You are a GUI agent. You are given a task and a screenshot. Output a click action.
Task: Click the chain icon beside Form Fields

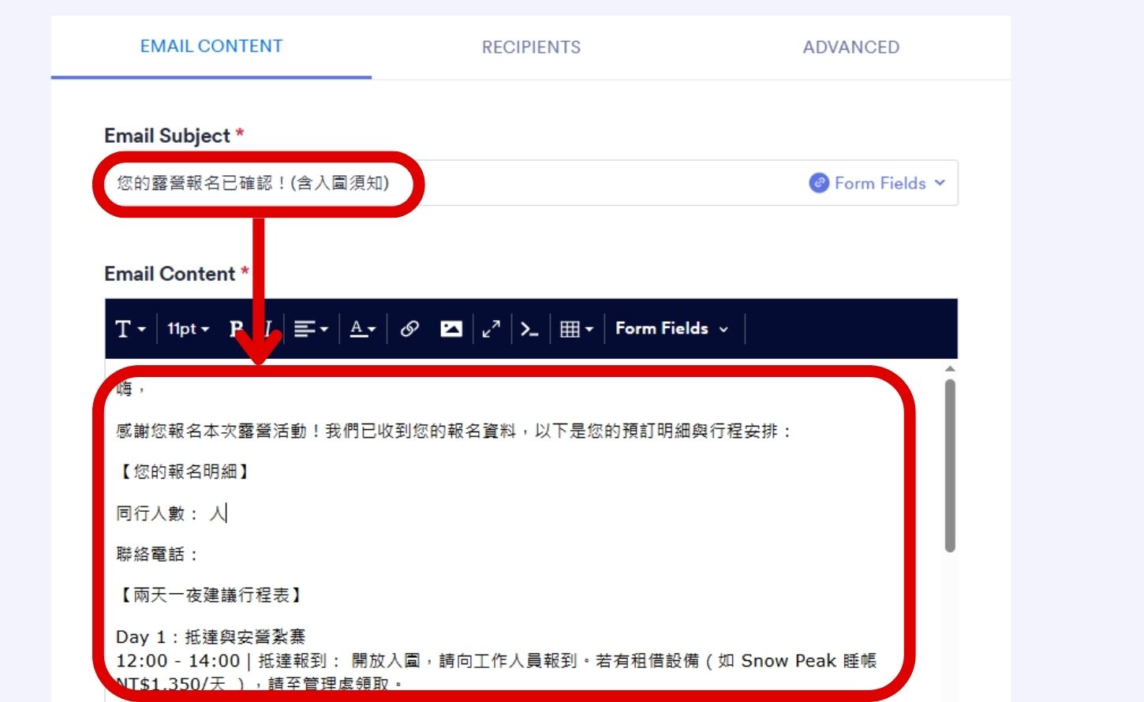point(819,183)
